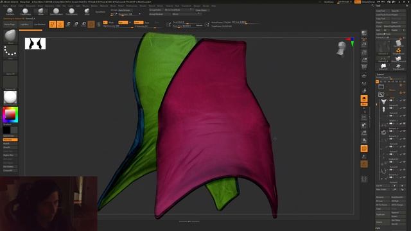Click the camera head view indicator

(x=342, y=49)
